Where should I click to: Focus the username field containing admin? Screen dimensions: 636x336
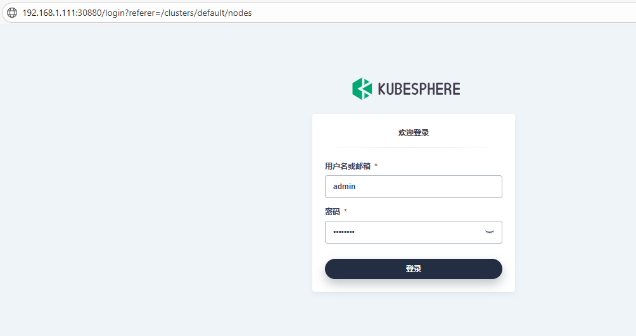click(x=413, y=187)
